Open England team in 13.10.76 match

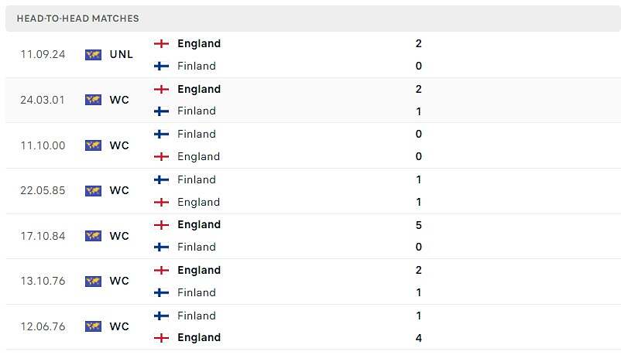pos(199,270)
